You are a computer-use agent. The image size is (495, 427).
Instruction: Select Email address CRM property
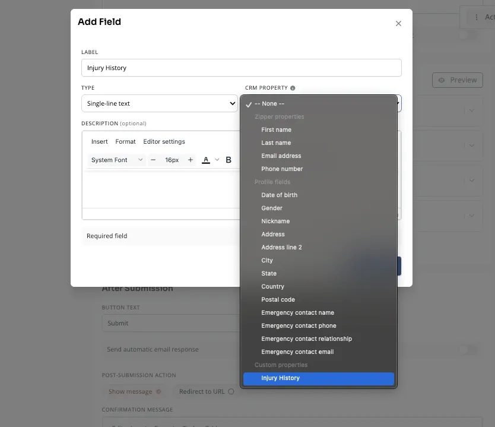tap(319, 156)
